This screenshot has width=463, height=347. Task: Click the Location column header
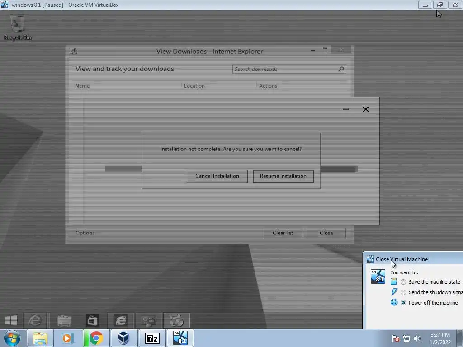(194, 86)
